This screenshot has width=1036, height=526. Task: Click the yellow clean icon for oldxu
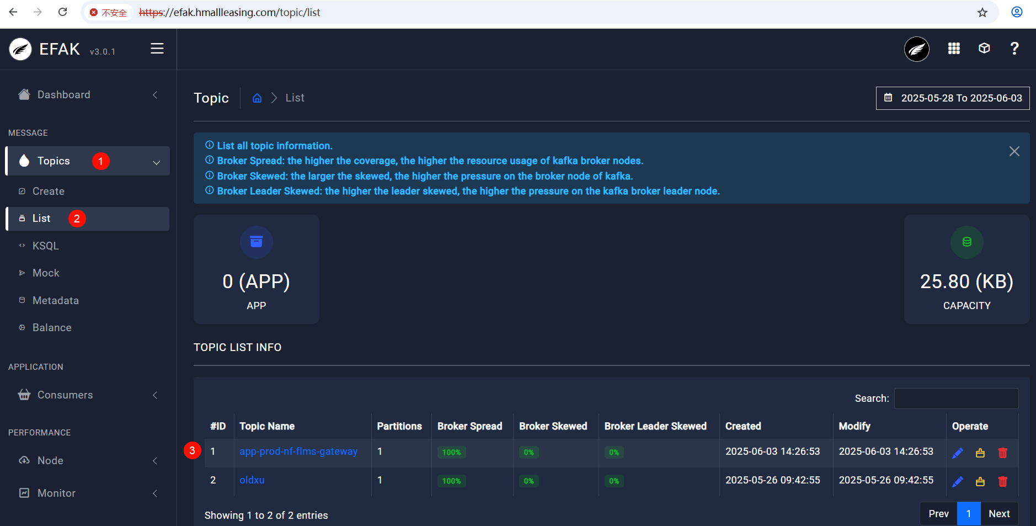coord(980,481)
